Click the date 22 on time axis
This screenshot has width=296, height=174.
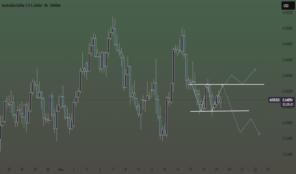pyautogui.click(x=255, y=170)
